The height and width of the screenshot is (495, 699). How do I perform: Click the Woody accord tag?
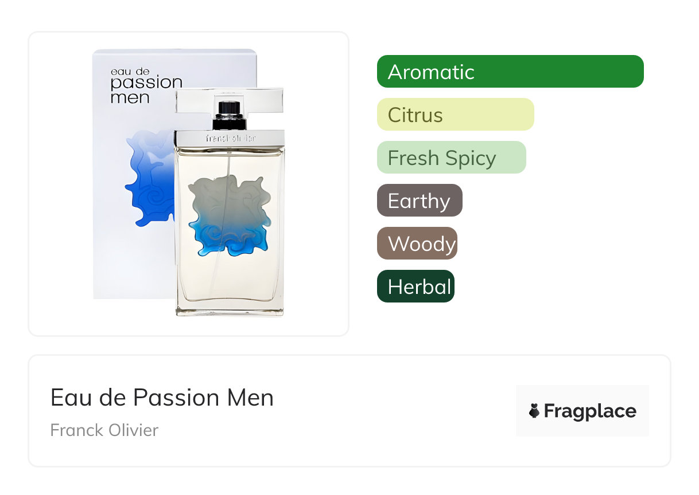coord(417,243)
